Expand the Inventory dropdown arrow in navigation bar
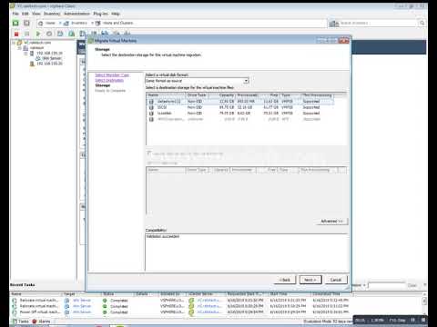 (92, 24)
